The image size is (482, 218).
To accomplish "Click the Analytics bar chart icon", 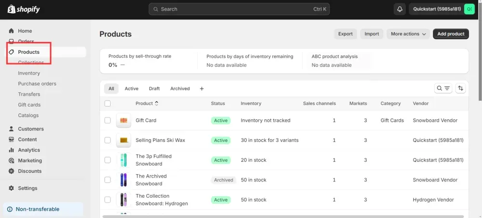I will (12, 150).
